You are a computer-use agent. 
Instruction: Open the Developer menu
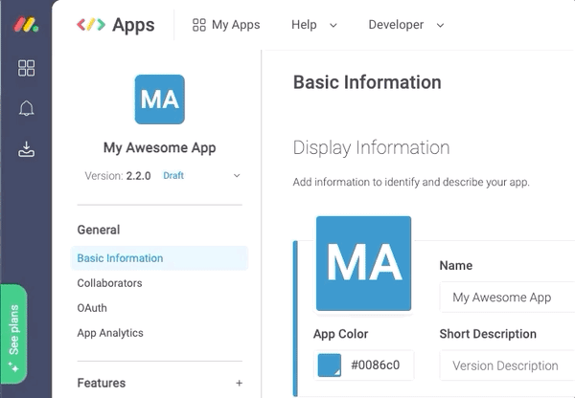[x=396, y=25]
